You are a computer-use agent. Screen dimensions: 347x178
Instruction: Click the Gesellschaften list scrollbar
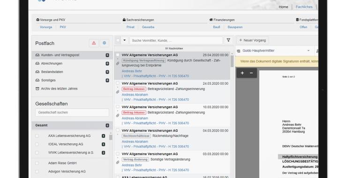click(111, 137)
